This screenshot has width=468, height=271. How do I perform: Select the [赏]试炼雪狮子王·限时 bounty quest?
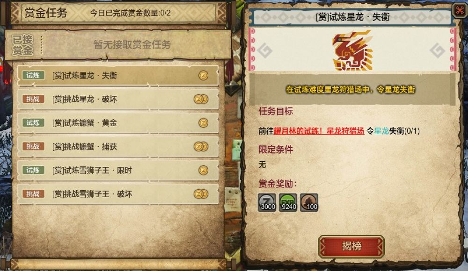click(118, 170)
